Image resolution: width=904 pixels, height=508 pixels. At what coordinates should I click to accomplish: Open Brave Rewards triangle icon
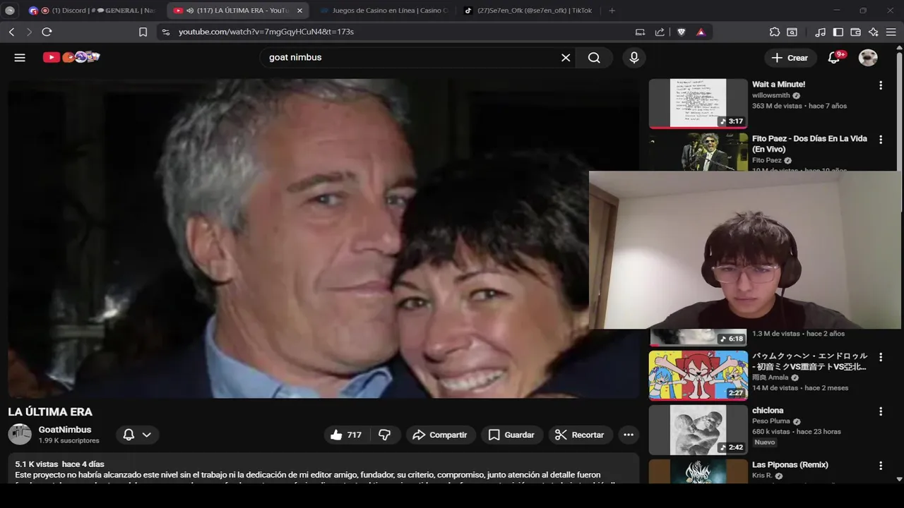[x=701, y=32]
